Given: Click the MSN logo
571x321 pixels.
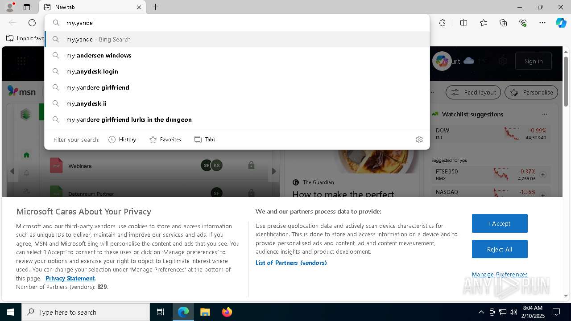Looking at the screenshot, I should pyautogui.click(x=21, y=91).
